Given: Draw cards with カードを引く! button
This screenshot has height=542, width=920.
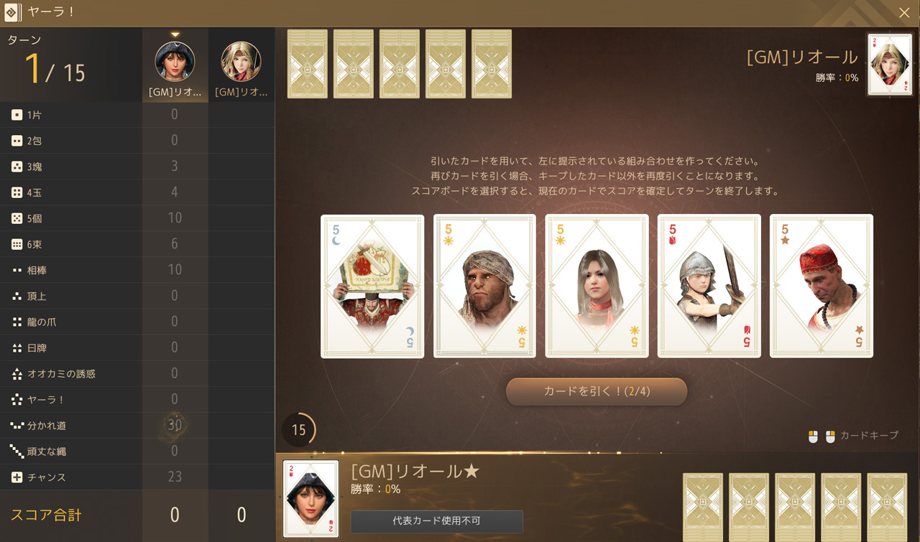Looking at the screenshot, I should (597, 391).
